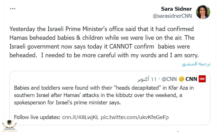Viewport: 219px width, 132px height.
Task: Open Sara Sidner's profile via display name
Action: (x=176, y=9)
